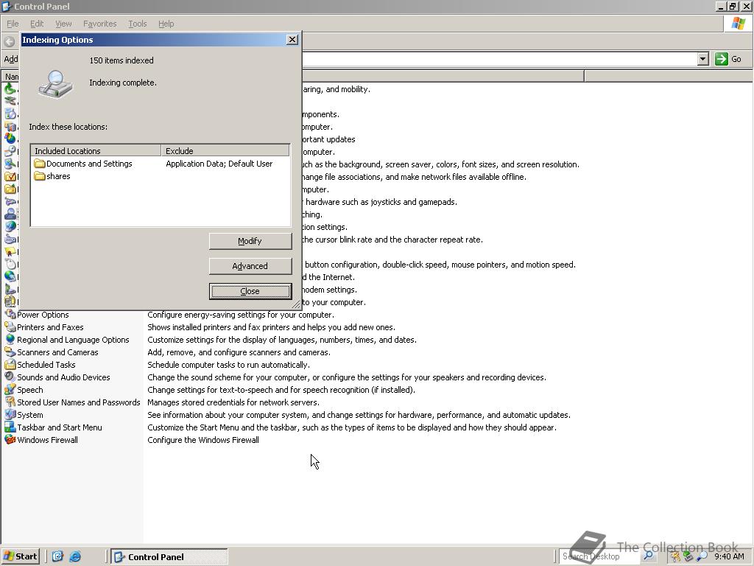Image resolution: width=754 pixels, height=566 pixels.
Task: Click the Advanced button
Action: coord(250,266)
